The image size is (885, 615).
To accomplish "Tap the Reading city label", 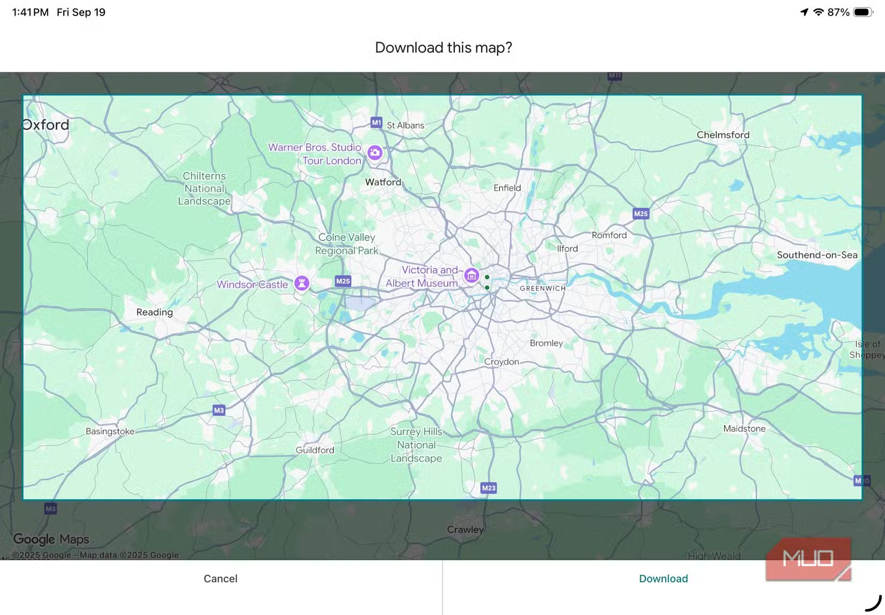I will pos(154,312).
